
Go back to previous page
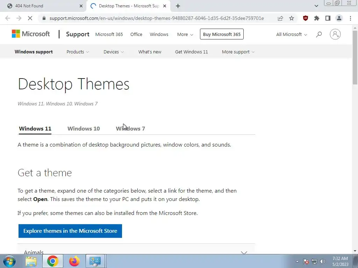click(x=8, y=18)
